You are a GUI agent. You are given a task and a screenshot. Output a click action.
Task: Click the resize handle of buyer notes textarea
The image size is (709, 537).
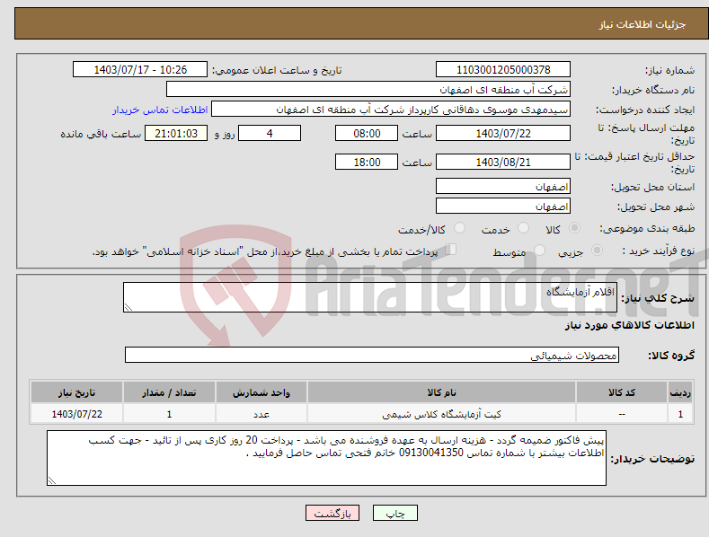point(52,480)
